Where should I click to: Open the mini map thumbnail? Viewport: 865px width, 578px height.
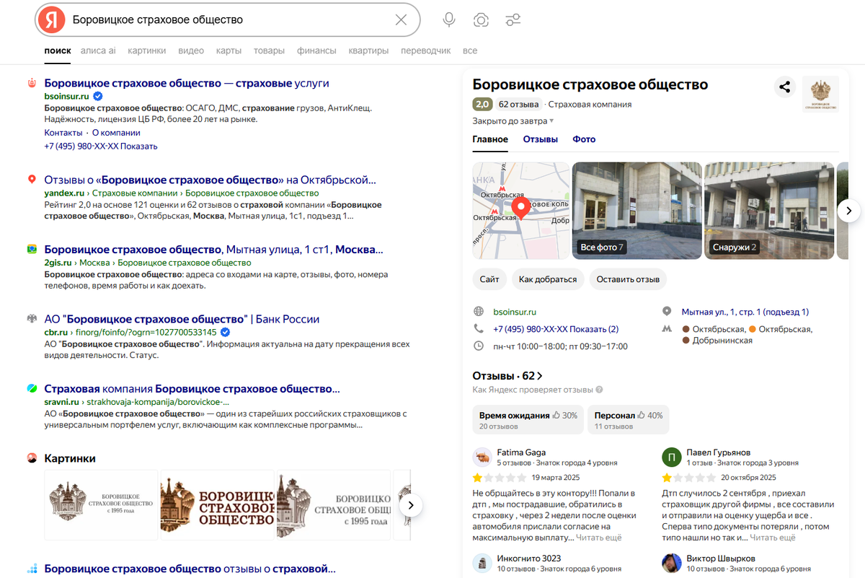pyautogui.click(x=521, y=211)
